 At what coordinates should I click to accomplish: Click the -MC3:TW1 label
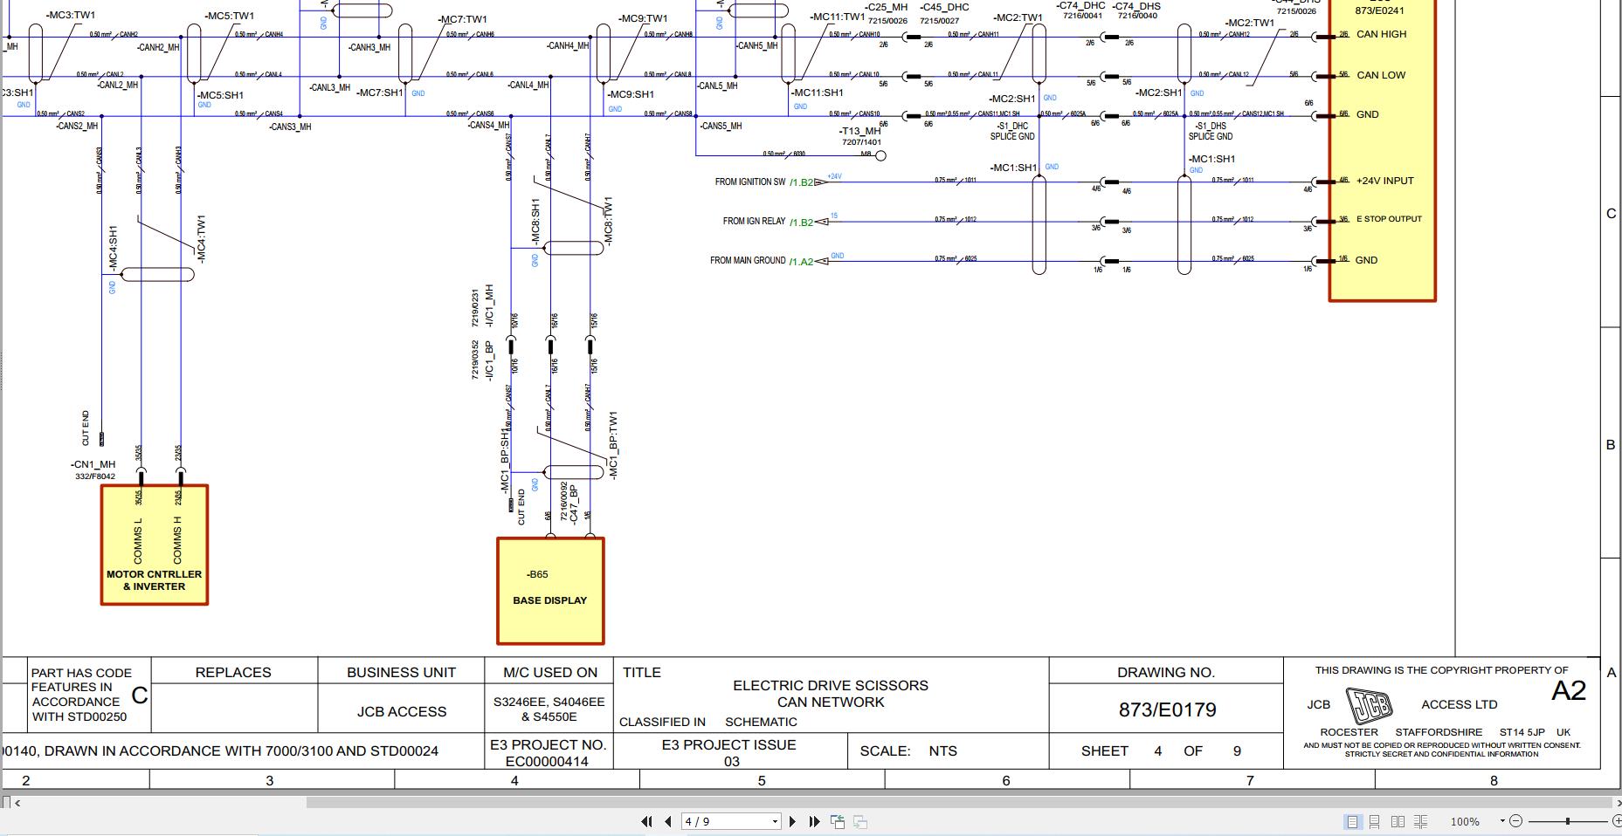tap(70, 16)
